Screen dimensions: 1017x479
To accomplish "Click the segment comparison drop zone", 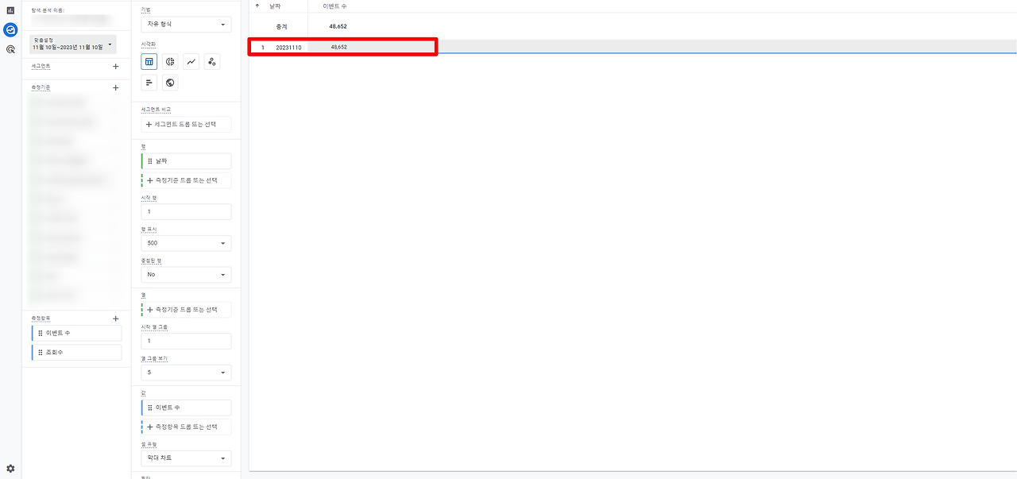I will 186,125.
